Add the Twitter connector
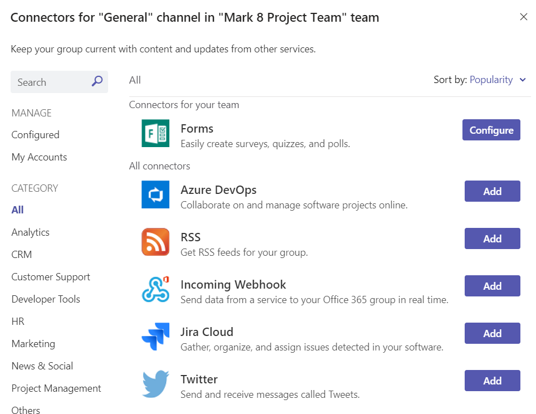Screen dimensions: 536x414 click(492, 381)
